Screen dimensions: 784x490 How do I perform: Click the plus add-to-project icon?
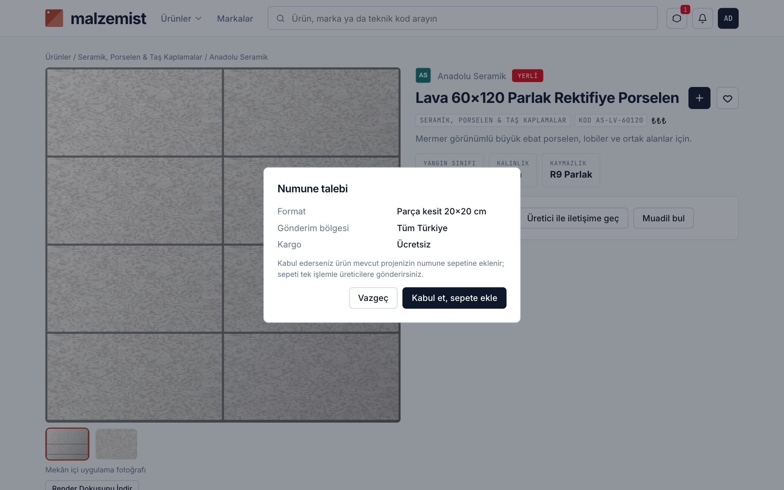click(x=699, y=98)
